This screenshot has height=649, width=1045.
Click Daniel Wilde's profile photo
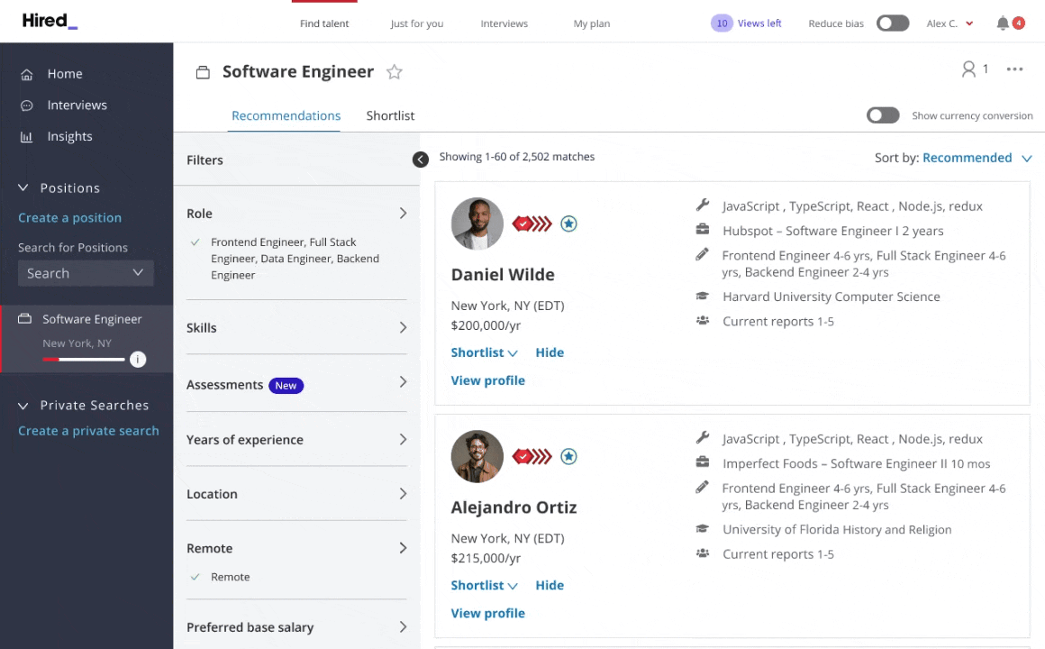point(477,224)
